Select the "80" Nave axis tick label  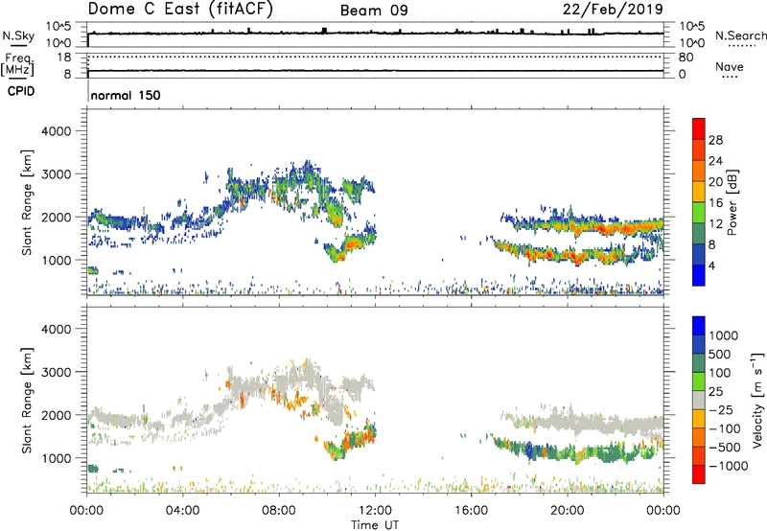686,58
